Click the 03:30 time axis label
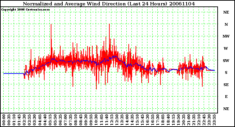Screen dimensions: 235x127 [x=34, y=120]
